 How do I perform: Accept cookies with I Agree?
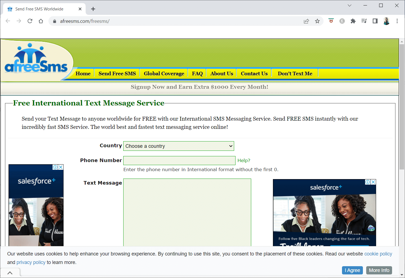pyautogui.click(x=352, y=270)
